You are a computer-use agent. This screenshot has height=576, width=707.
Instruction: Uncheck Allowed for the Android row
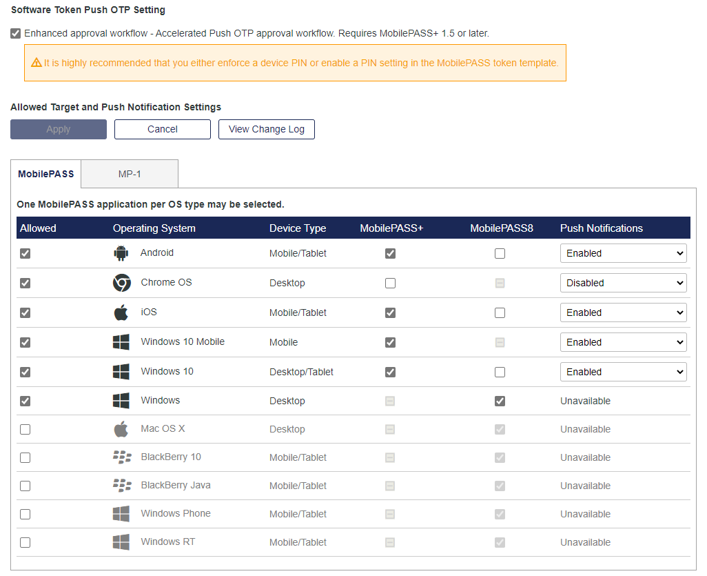pyautogui.click(x=25, y=253)
